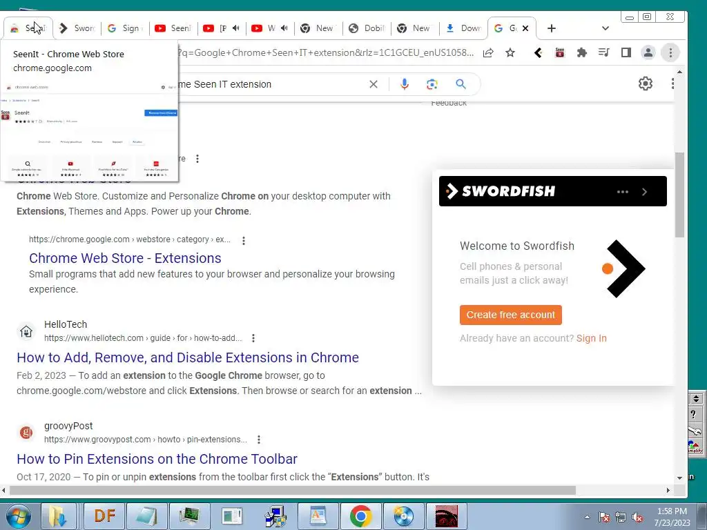This screenshot has height=530, width=707.
Task: Share this page from address bar
Action: (488, 52)
